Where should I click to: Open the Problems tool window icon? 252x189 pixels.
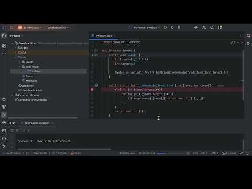pos(4,139)
